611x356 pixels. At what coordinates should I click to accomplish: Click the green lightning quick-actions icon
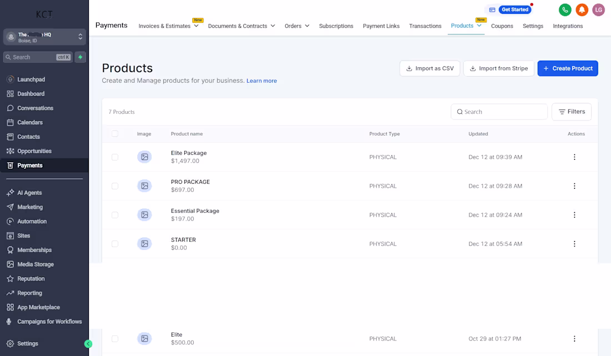coord(81,57)
